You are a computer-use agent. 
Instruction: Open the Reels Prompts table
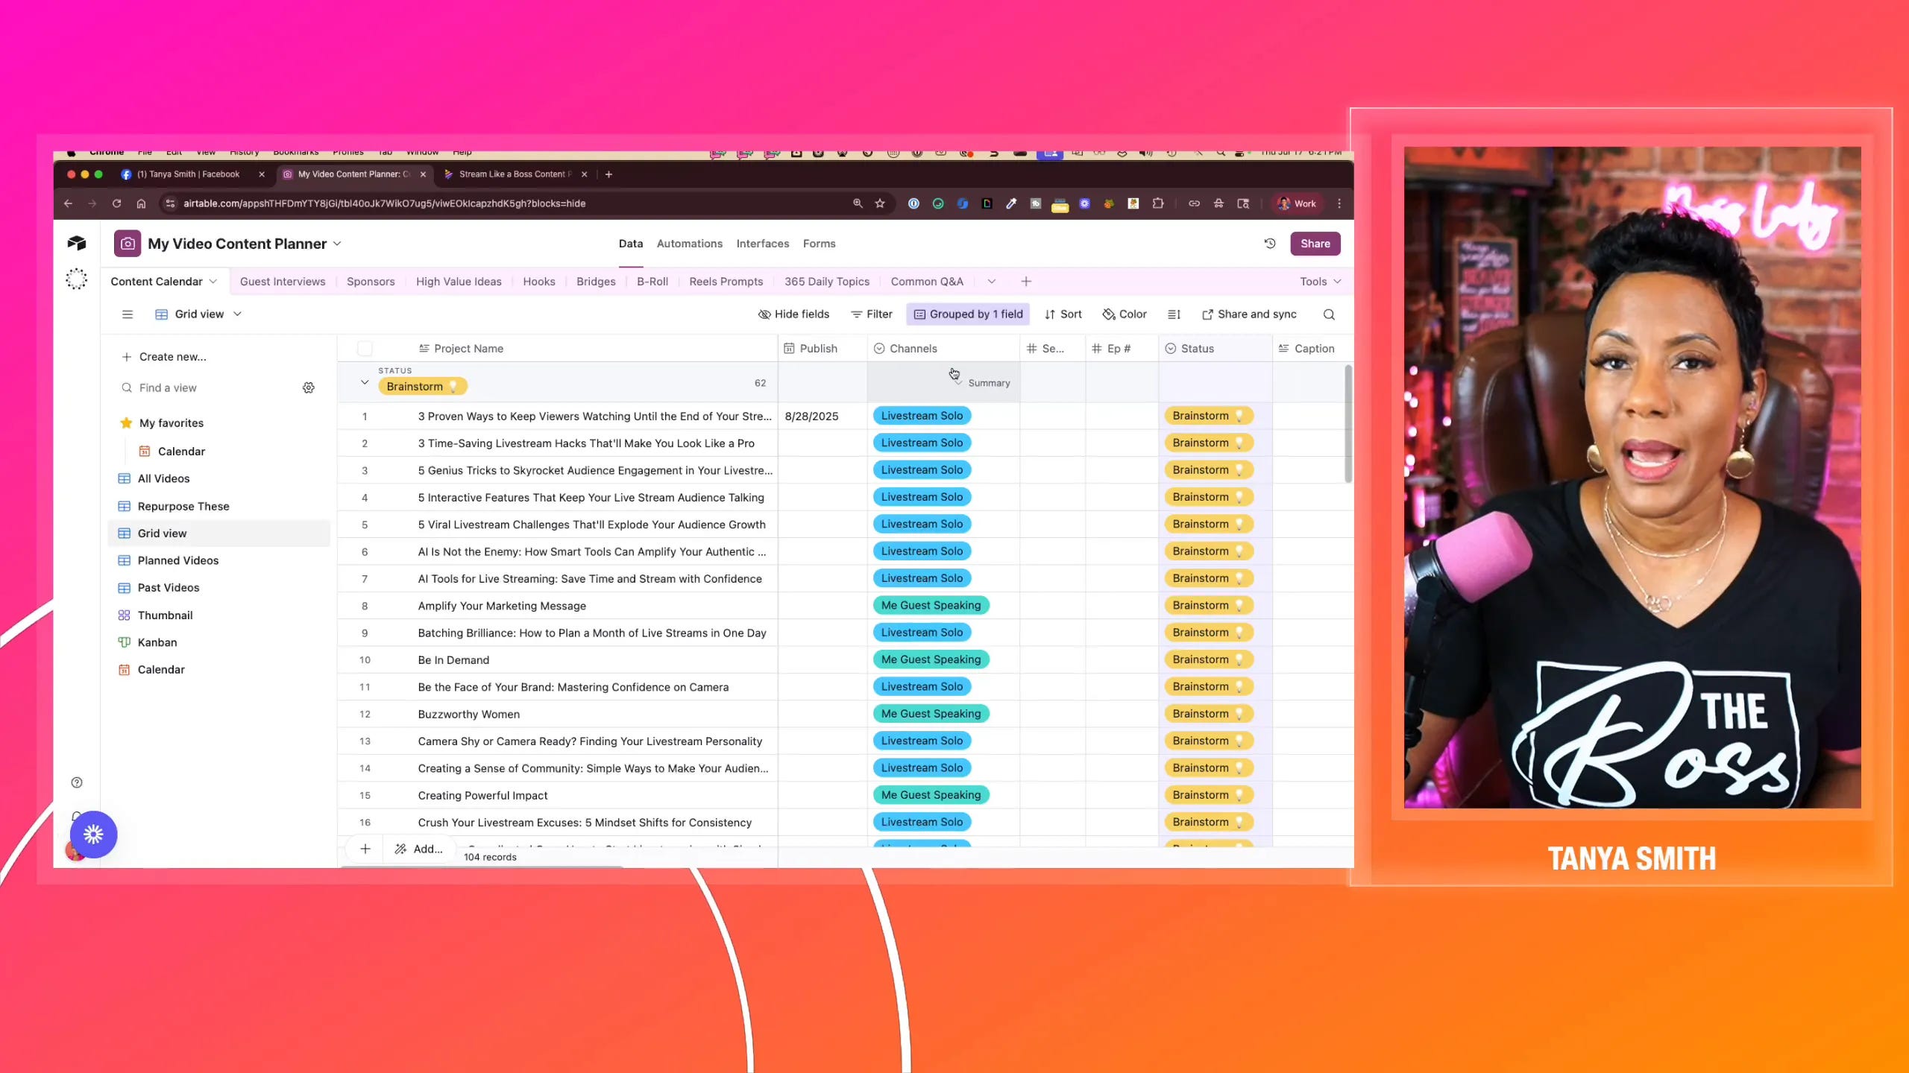[726, 282]
